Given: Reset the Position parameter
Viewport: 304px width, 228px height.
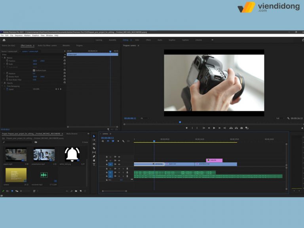Looking at the screenshot, I should click(65, 61).
